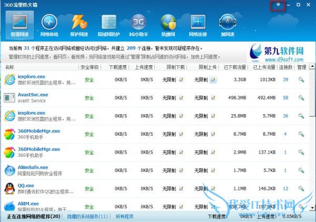Open the title bar main menu dropdown
The width and height of the screenshot is (316, 222).
coord(278,5)
